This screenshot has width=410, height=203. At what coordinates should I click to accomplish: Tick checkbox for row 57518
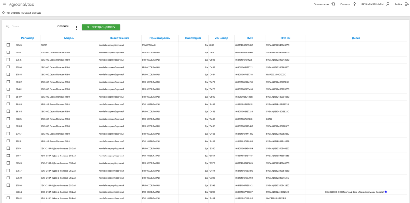coord(8,141)
